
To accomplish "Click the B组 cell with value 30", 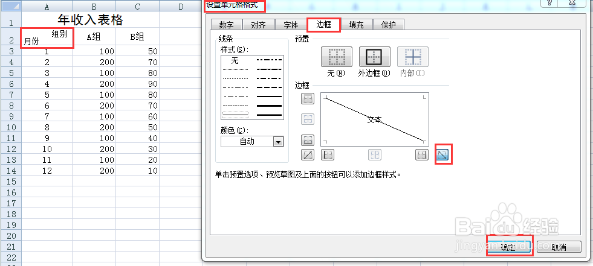I will 138,149.
